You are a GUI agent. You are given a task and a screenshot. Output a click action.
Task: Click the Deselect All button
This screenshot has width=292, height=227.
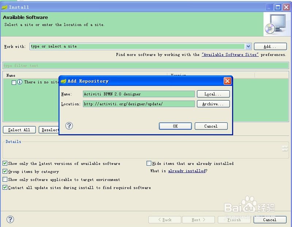tap(49, 130)
